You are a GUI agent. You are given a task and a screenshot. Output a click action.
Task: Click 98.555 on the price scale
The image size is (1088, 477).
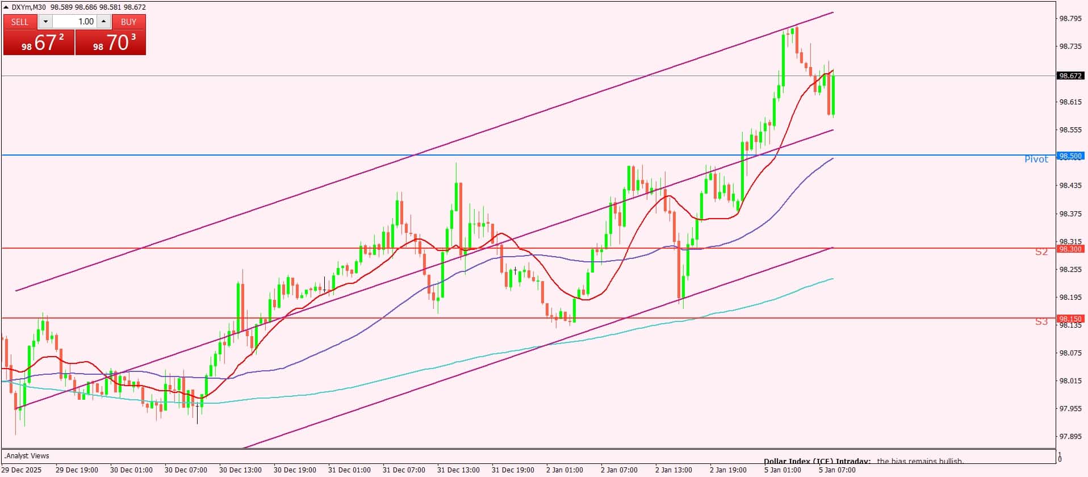(x=1070, y=130)
